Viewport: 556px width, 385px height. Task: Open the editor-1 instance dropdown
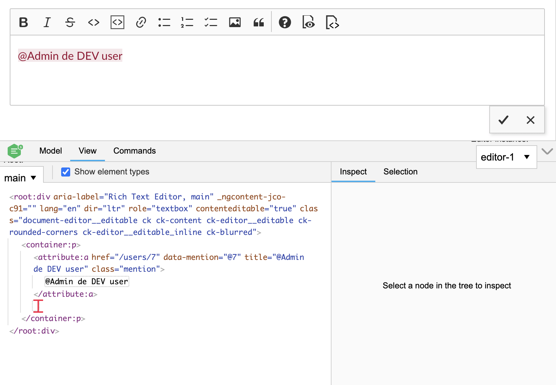[506, 157]
